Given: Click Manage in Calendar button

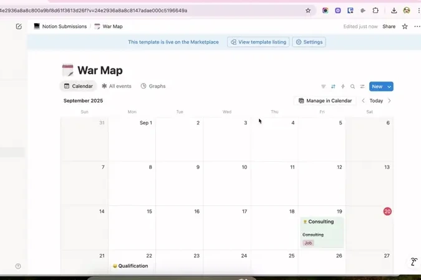Looking at the screenshot, I should pyautogui.click(x=325, y=101).
